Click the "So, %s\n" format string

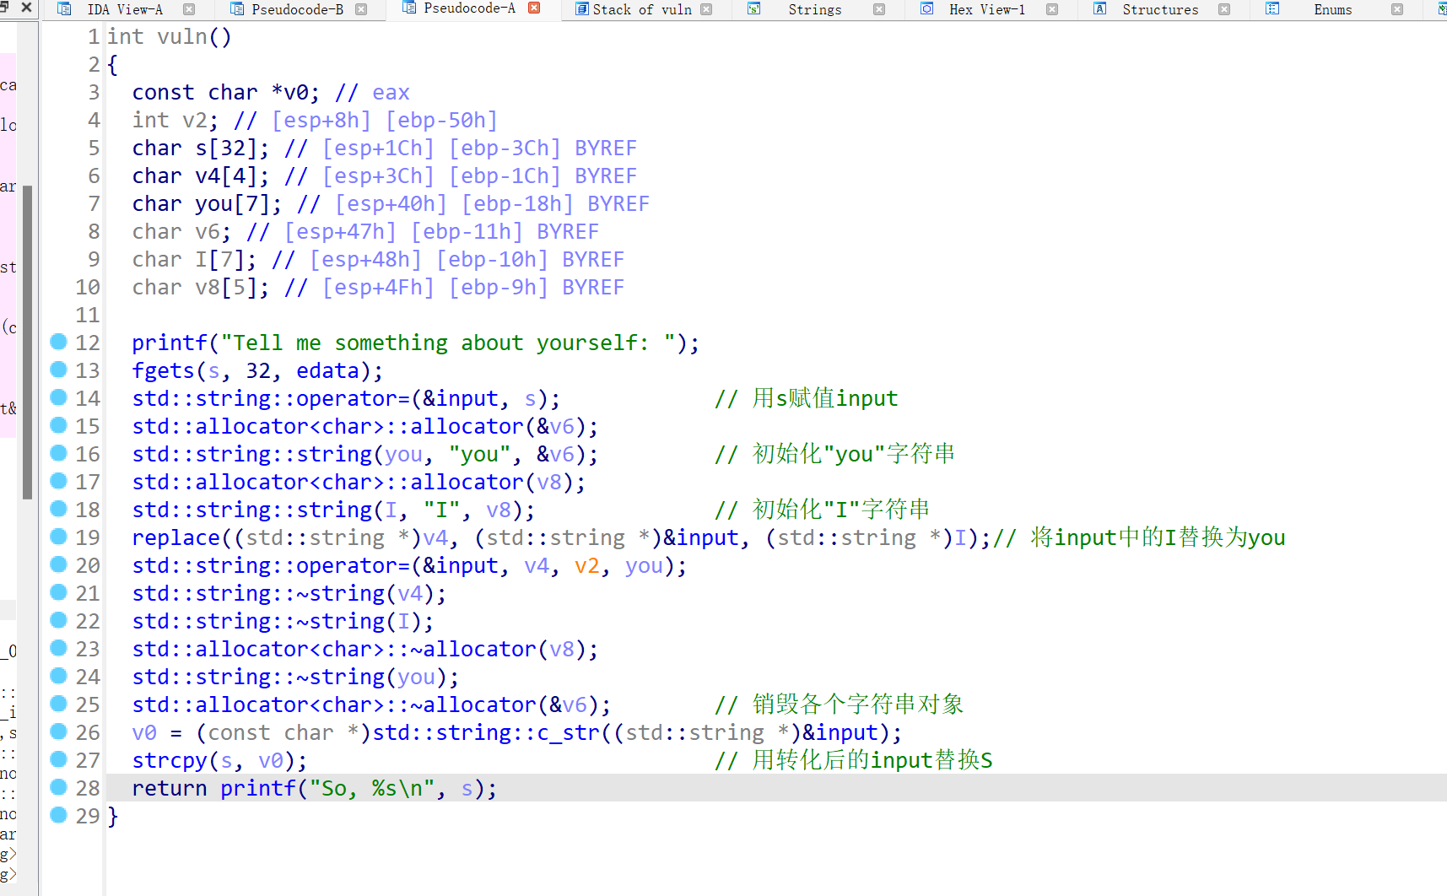[372, 789]
